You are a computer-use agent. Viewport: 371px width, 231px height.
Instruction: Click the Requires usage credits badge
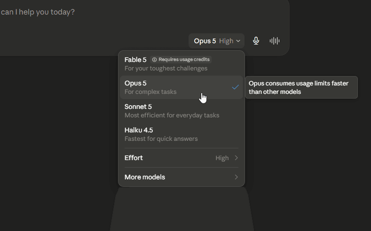[181, 60]
